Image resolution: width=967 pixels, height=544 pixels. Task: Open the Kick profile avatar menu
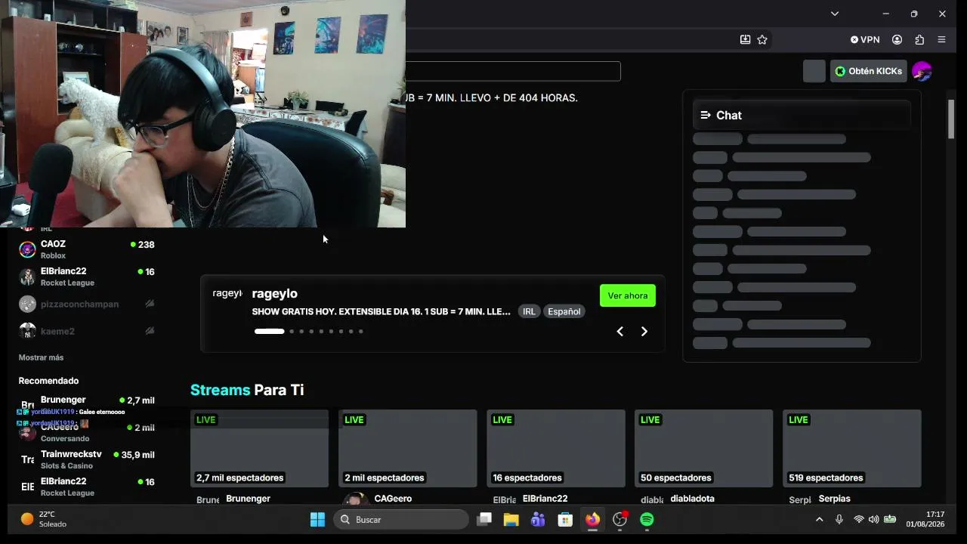tap(922, 71)
